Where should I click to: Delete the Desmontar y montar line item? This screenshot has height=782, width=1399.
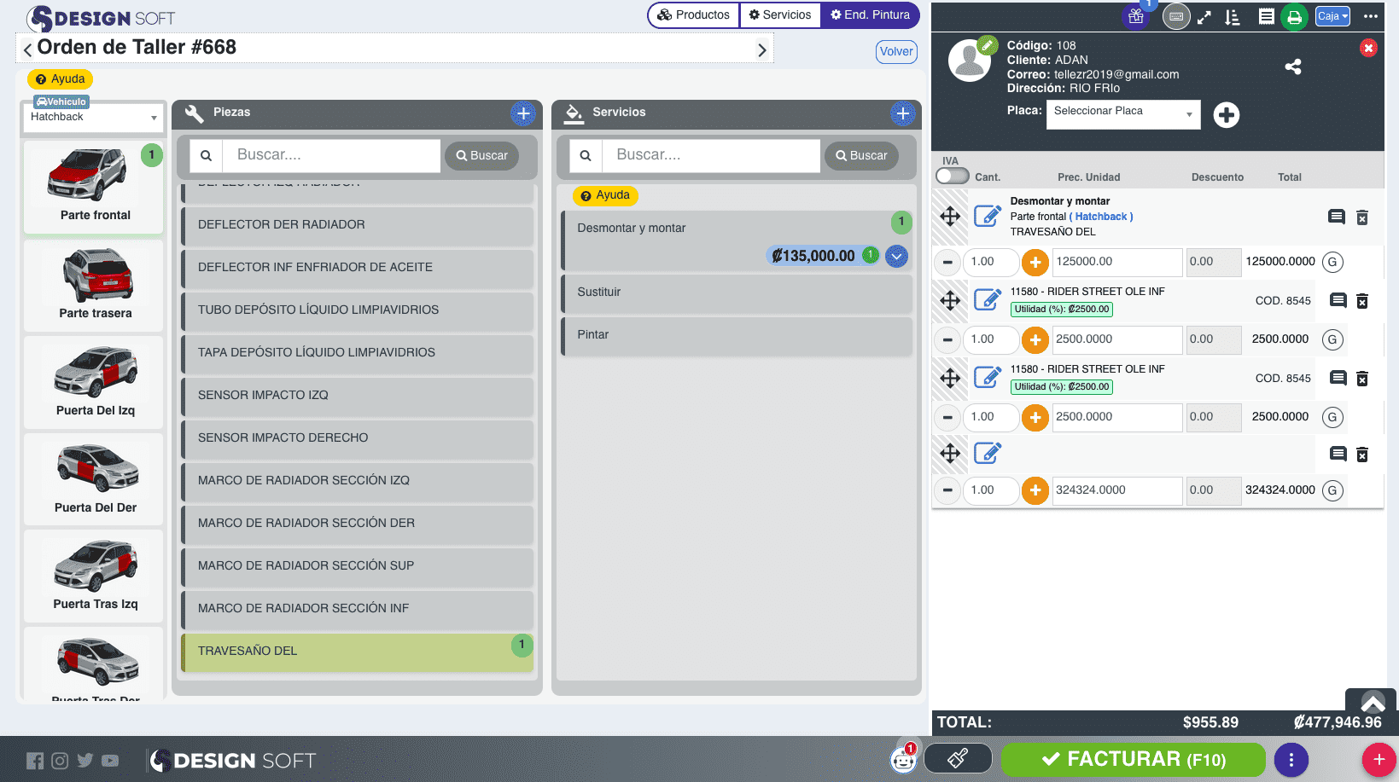click(x=1362, y=217)
